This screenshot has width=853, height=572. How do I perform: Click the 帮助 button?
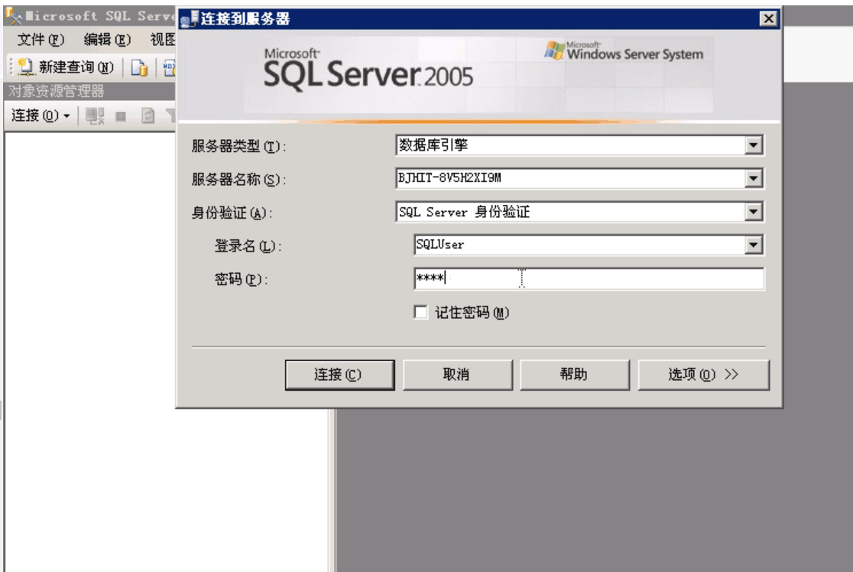[x=575, y=375]
